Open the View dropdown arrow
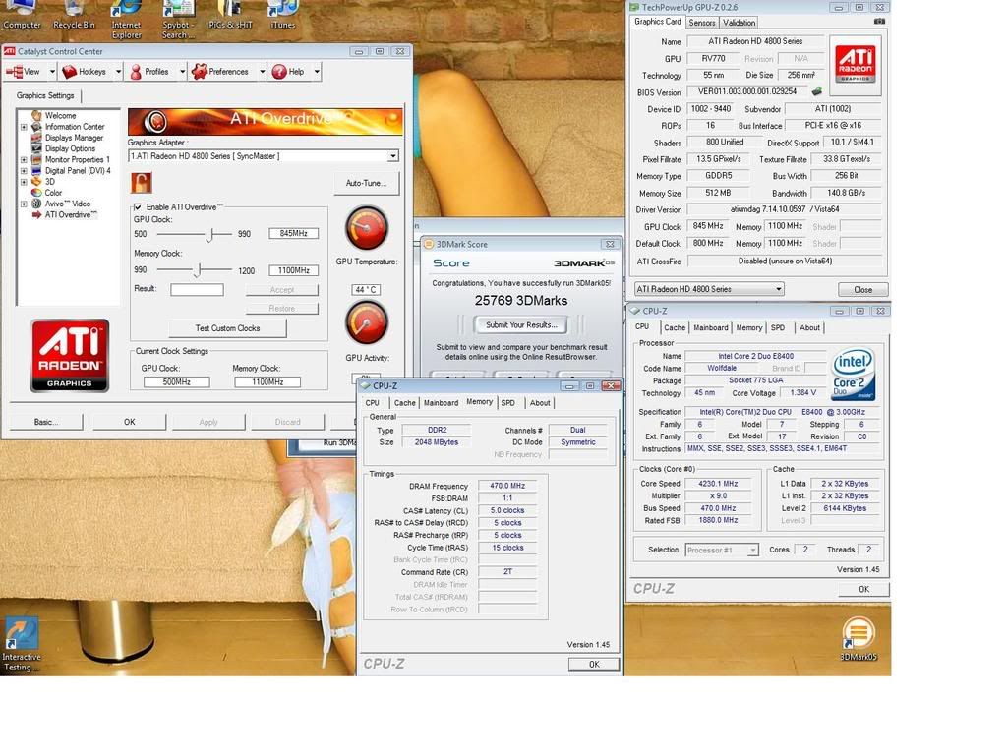The height and width of the screenshot is (756, 1007). tap(52, 72)
